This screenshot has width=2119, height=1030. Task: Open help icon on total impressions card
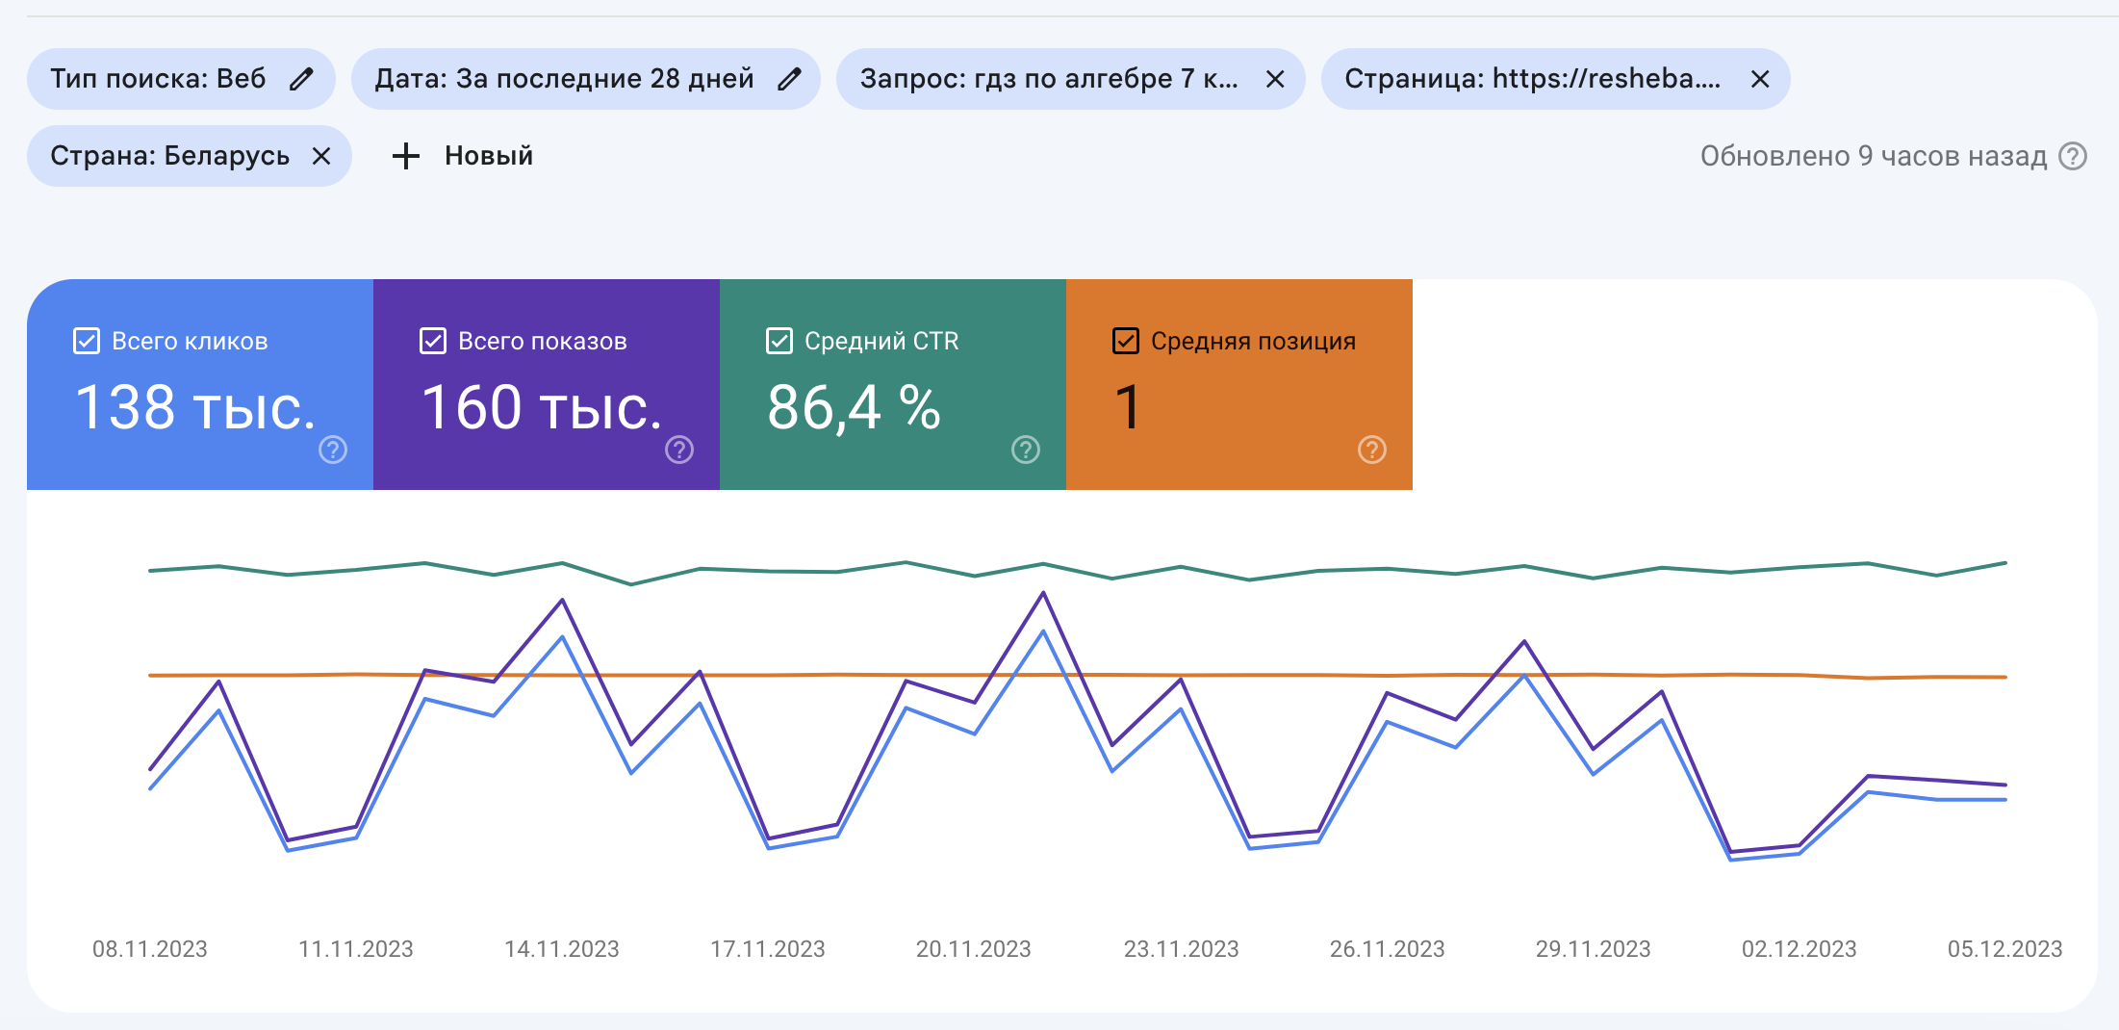coord(679,450)
